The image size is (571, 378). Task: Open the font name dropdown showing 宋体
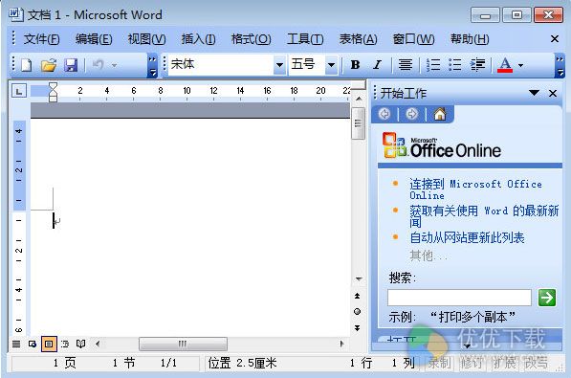tap(279, 65)
